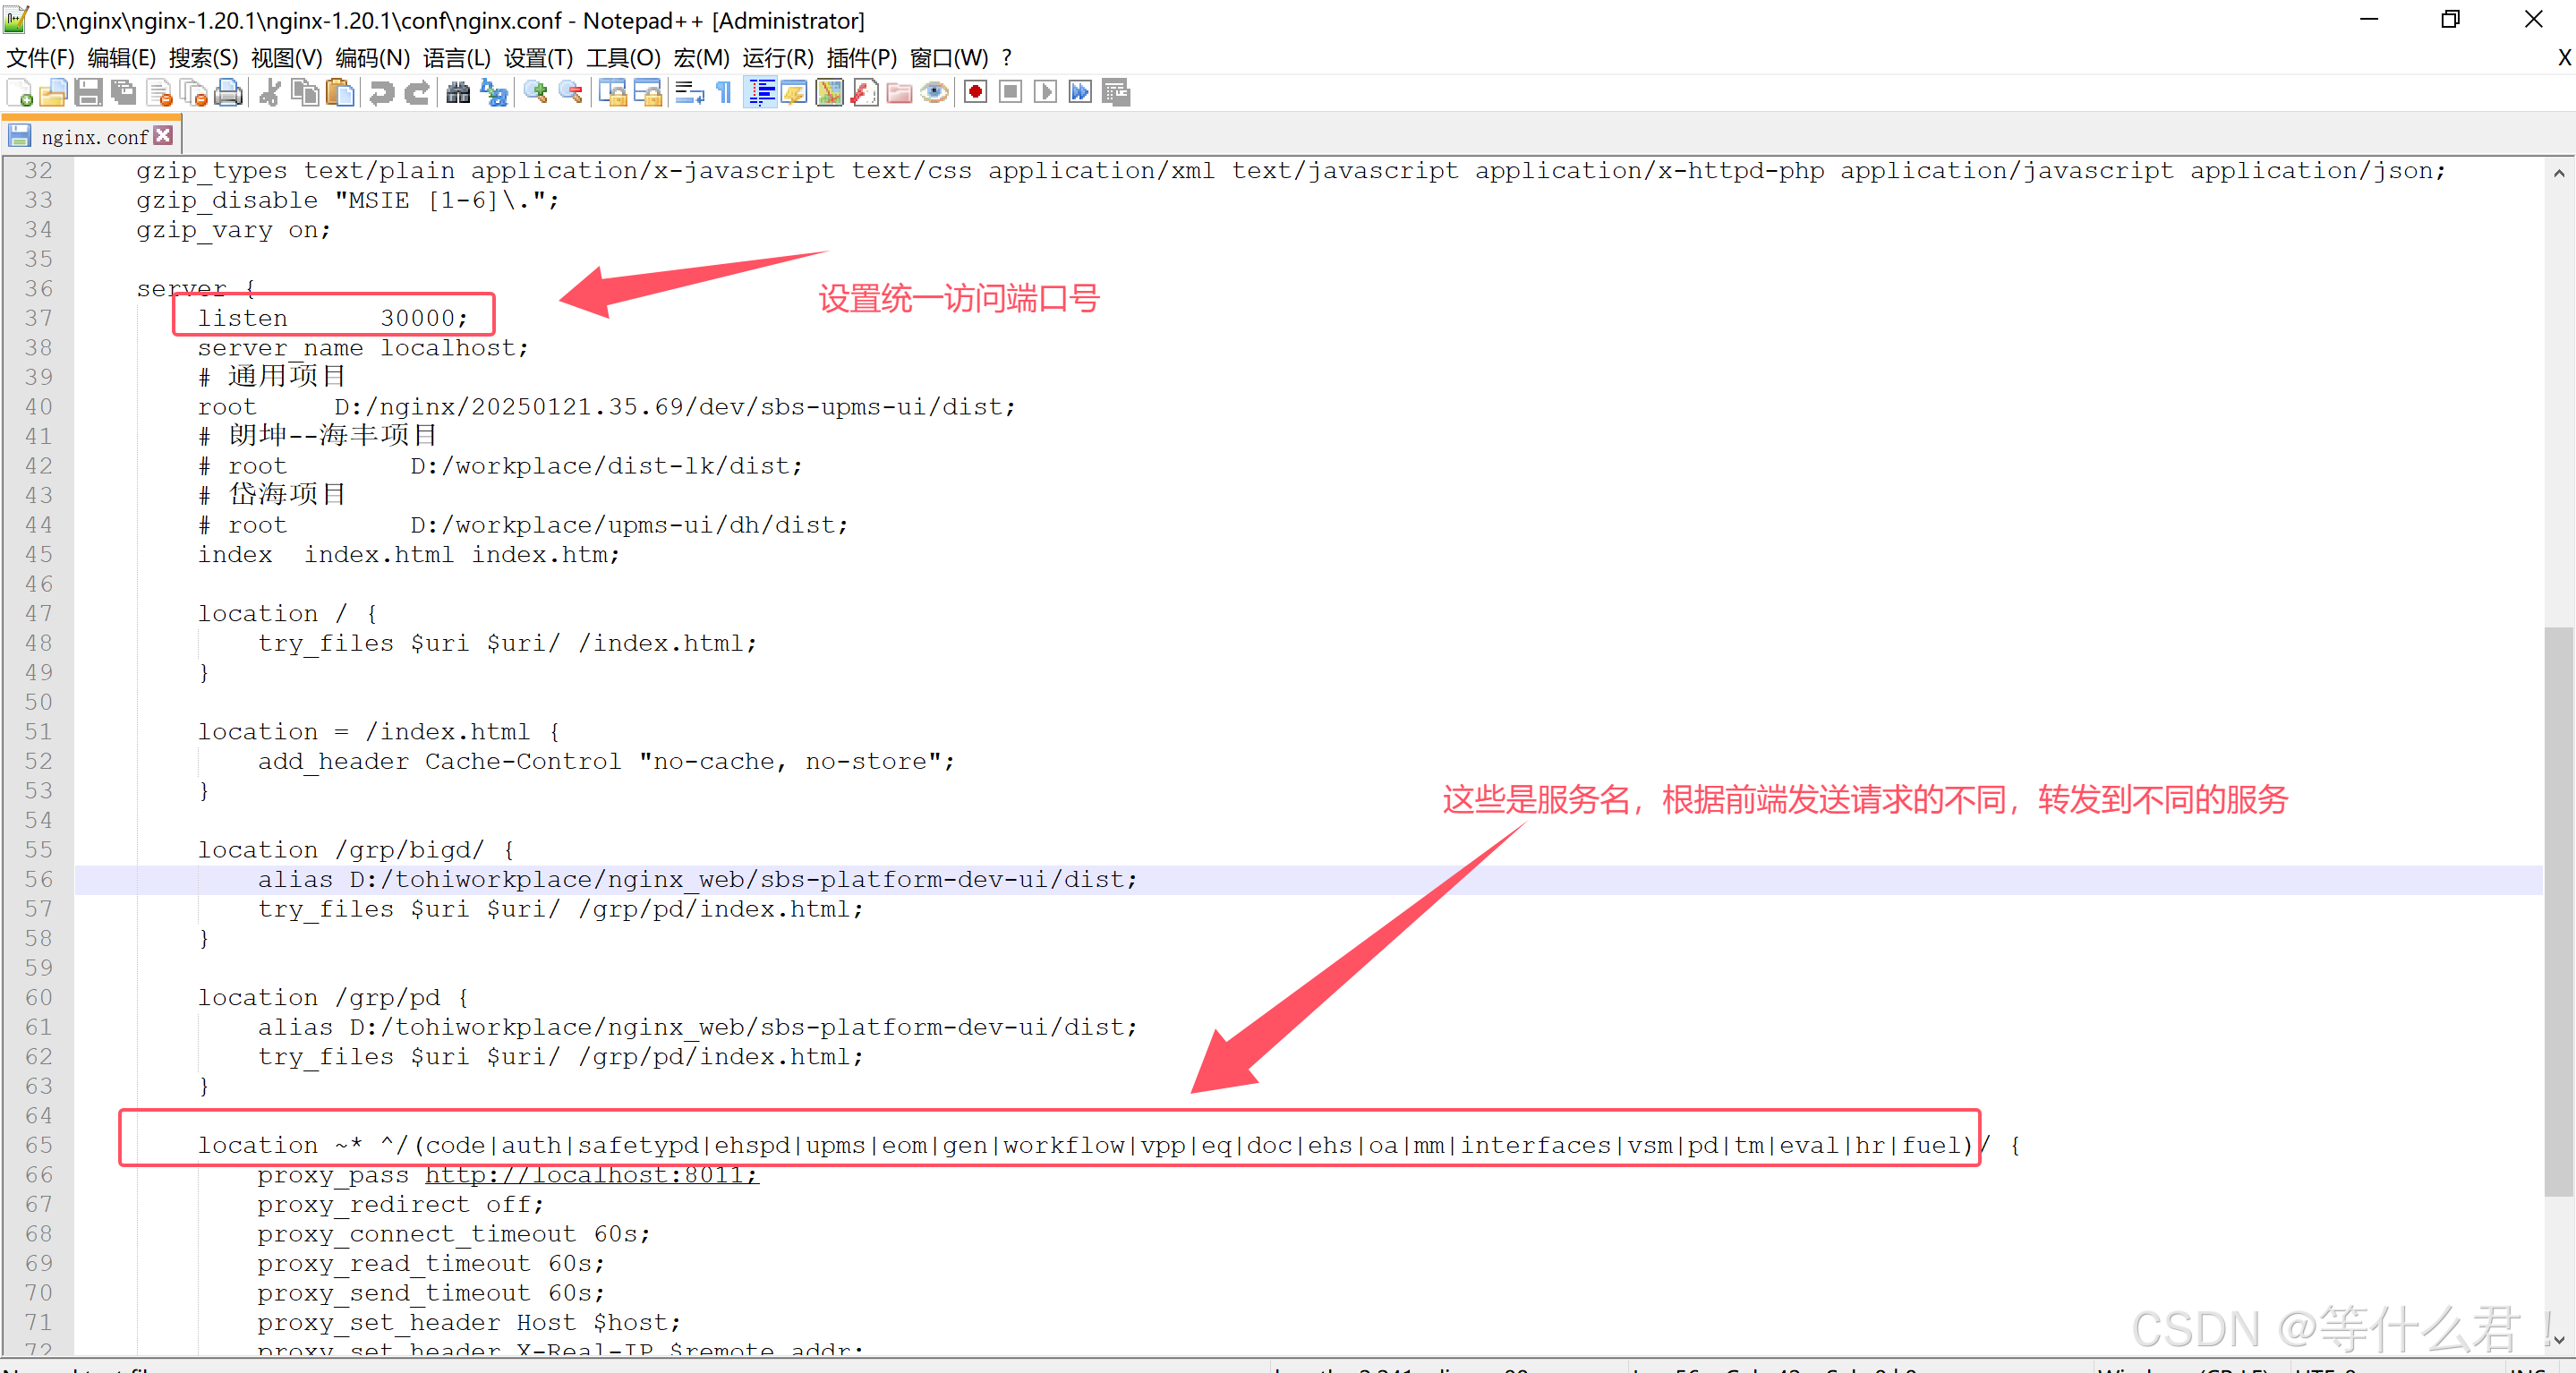Click the Undo toolbar icon
2576x1373 pixels.
pos(381,93)
